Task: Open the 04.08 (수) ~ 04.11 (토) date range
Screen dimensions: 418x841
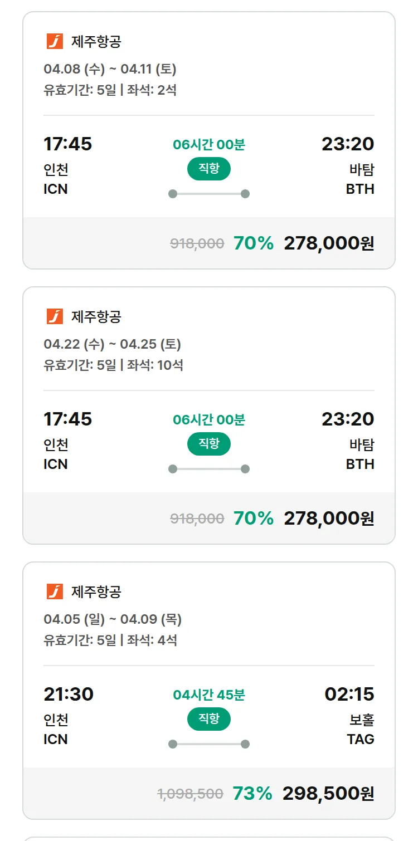Action: pos(110,69)
